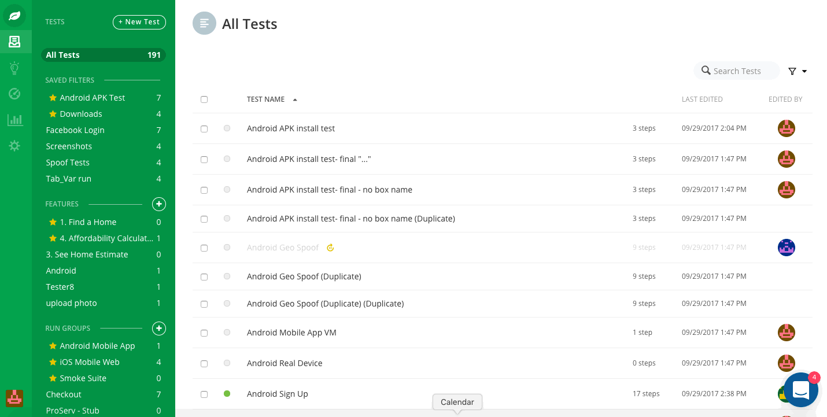Check the Android APK install test checkbox
The image size is (827, 417).
(204, 129)
